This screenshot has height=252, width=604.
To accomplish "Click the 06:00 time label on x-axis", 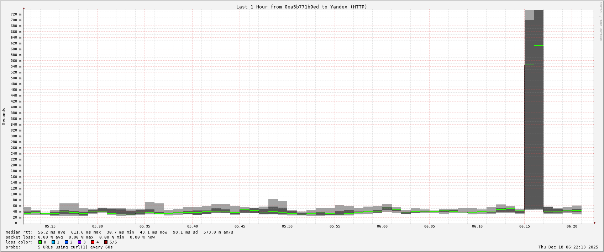I will point(382,226).
